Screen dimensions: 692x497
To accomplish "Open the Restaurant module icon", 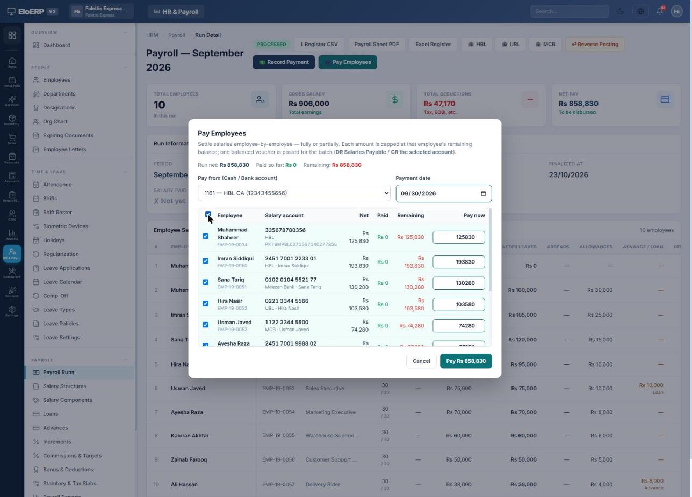I will point(12,273).
